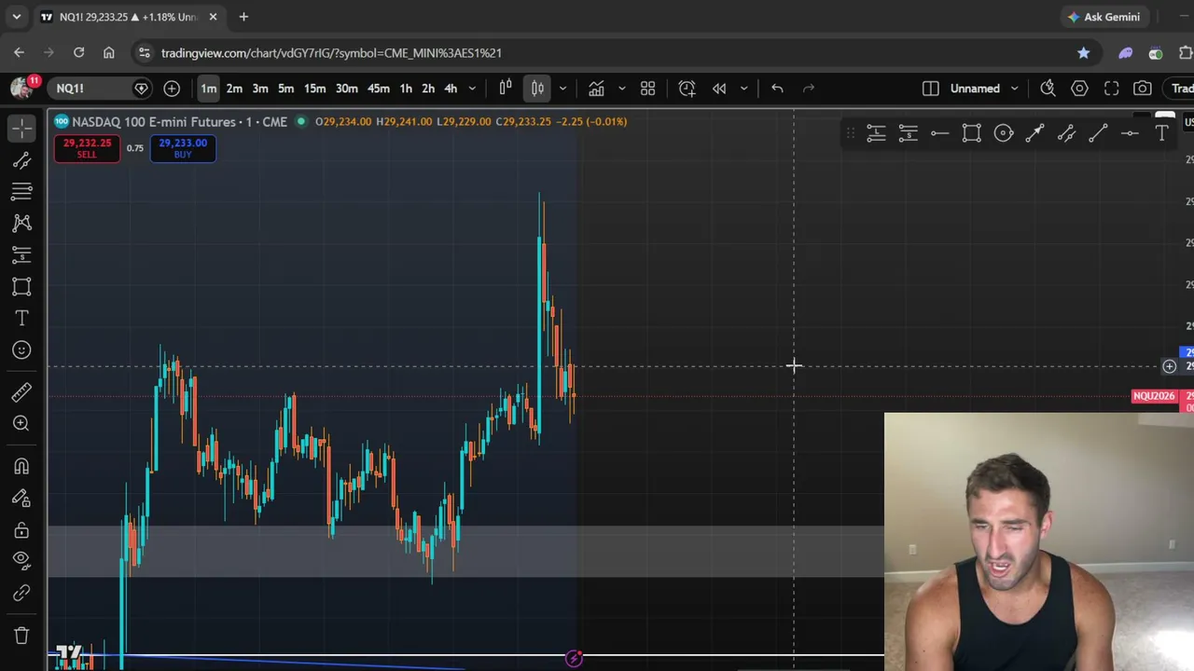Switch to the 15m timeframe
This screenshot has height=671, width=1194.
[314, 89]
